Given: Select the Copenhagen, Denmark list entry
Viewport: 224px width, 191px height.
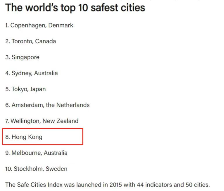Looking at the screenshot, I should (39, 25).
